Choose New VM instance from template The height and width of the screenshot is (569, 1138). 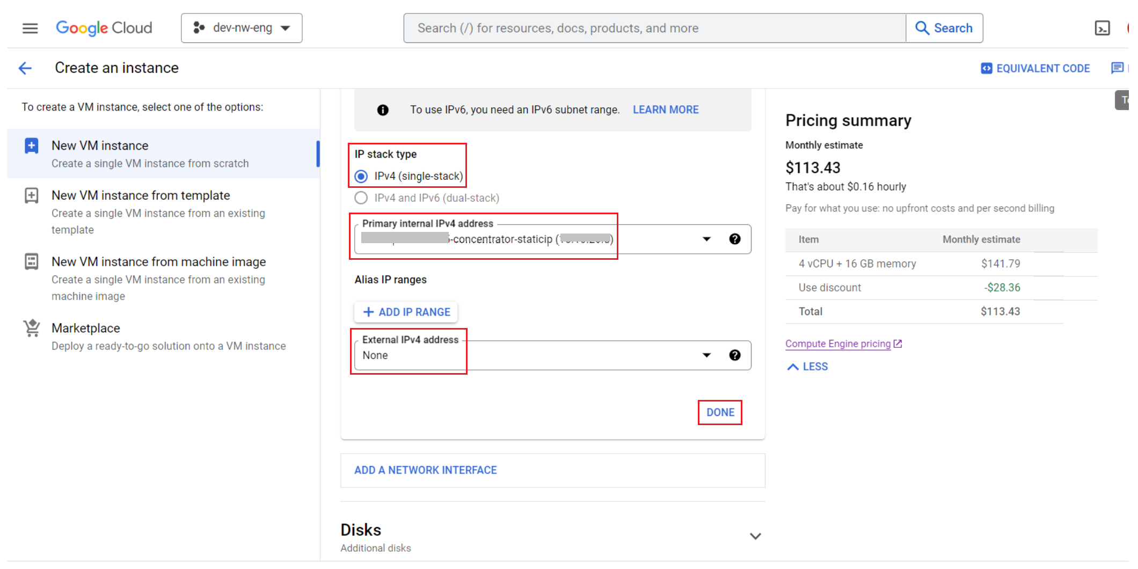coord(141,195)
